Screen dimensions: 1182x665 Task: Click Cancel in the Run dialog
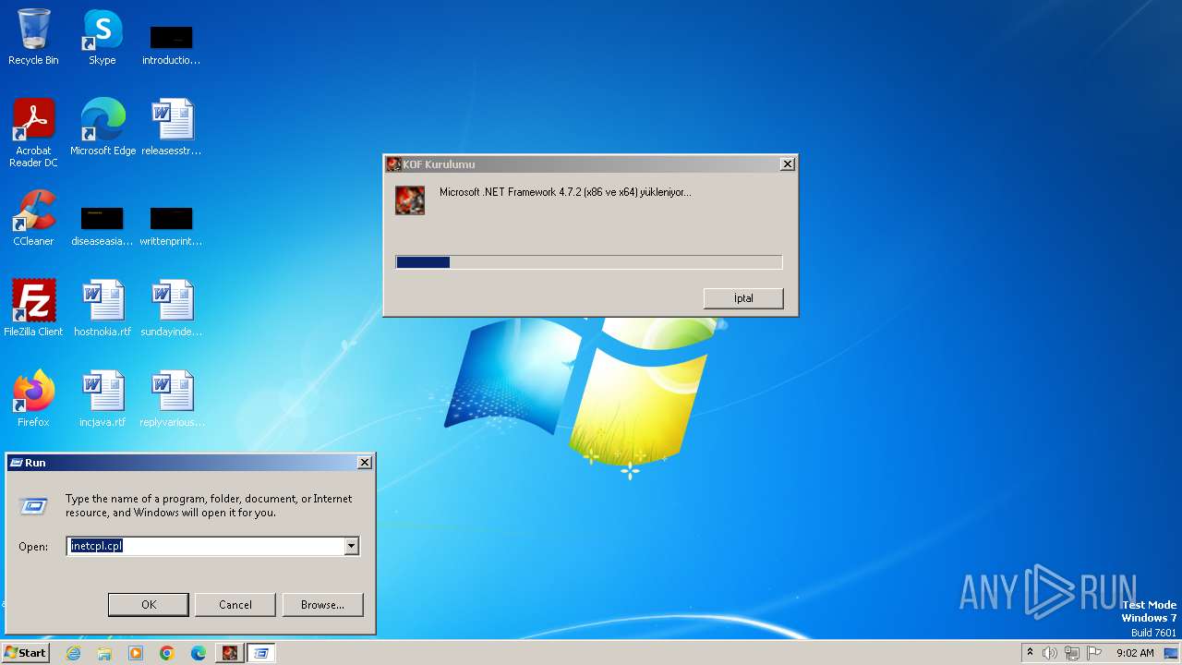click(235, 605)
